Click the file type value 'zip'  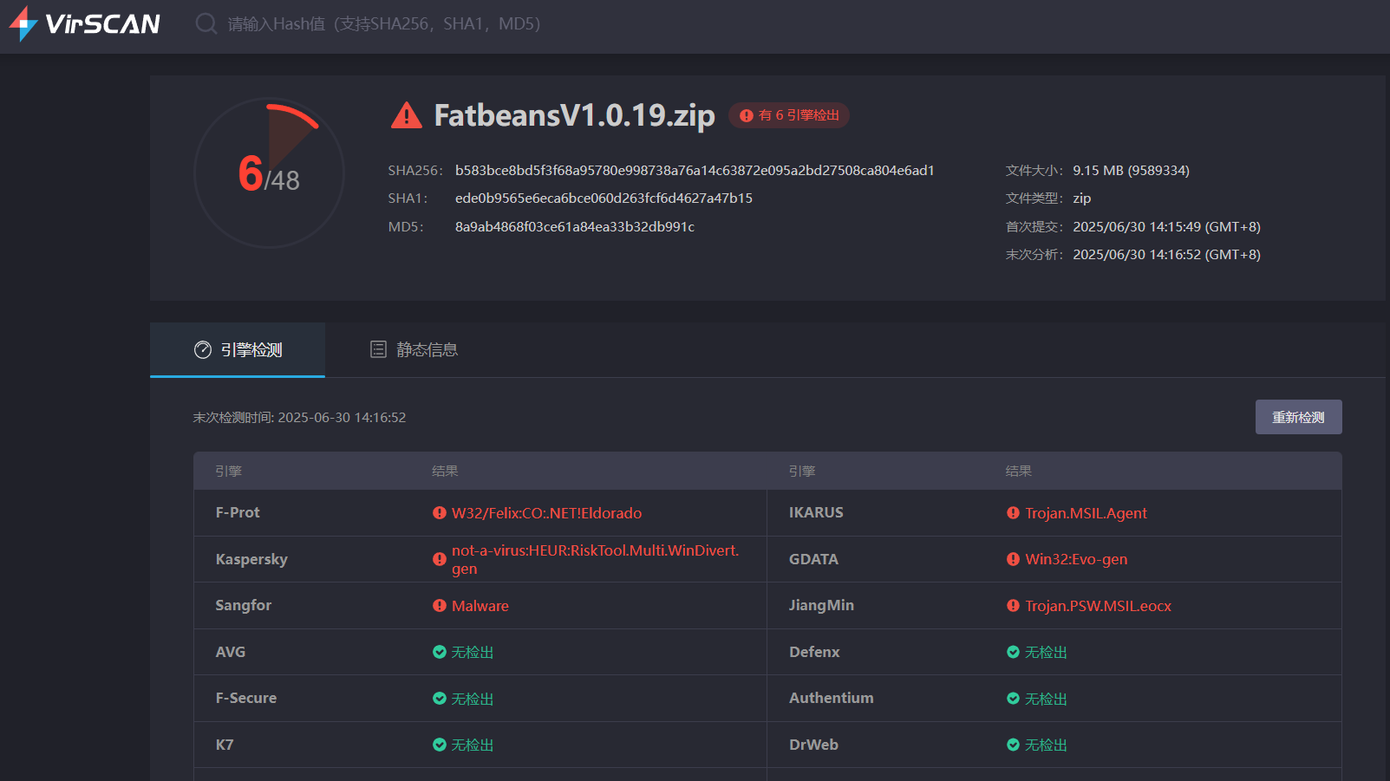[x=1081, y=199]
